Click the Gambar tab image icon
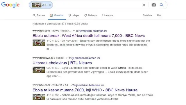The image size is (186, 105). [x=51, y=15]
